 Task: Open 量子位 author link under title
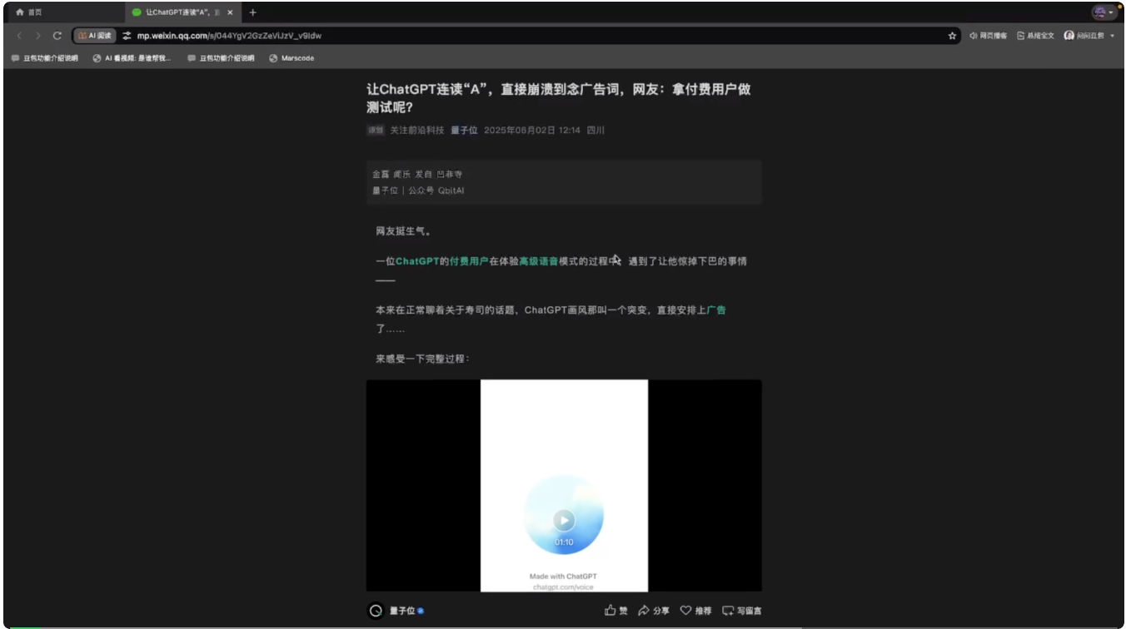[x=464, y=130]
